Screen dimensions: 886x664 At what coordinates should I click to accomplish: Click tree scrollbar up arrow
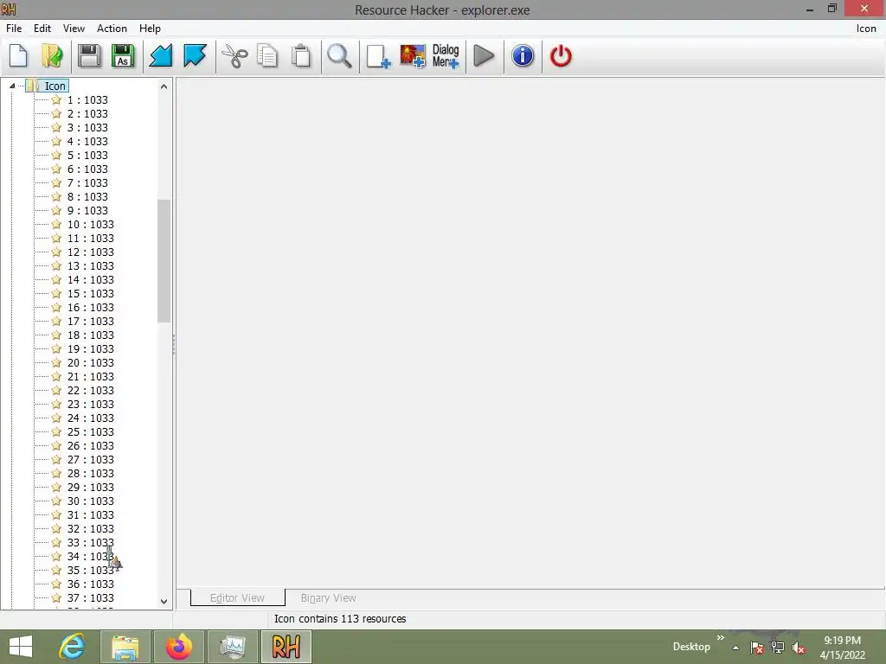click(164, 86)
